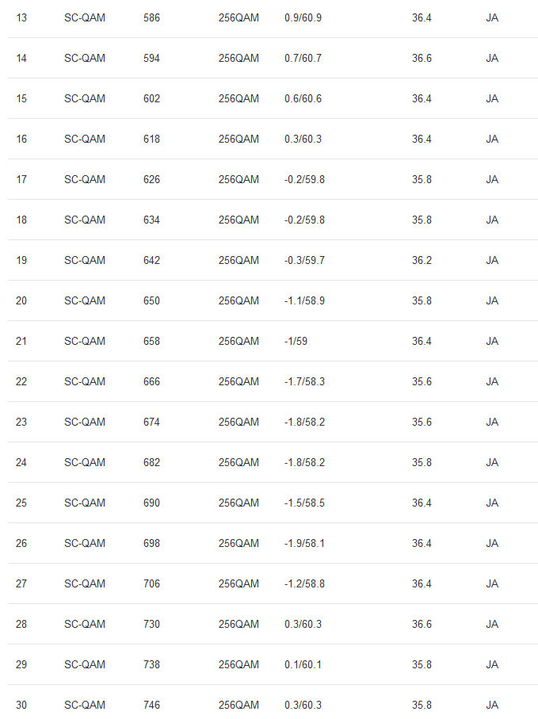Select the JA status in channel 30 row
This screenshot has height=719, width=538.
pyautogui.click(x=492, y=705)
